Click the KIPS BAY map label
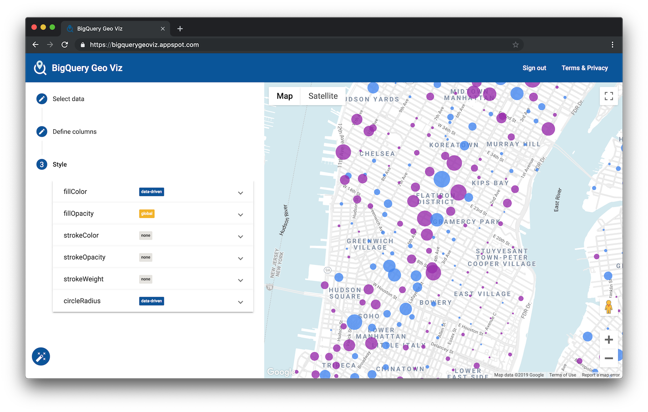Viewport: 648px width, 412px height. 490,183
